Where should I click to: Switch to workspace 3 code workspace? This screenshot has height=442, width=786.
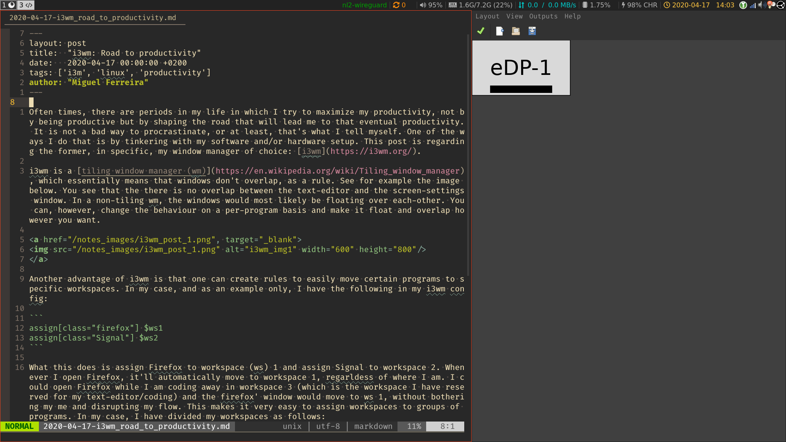26,5
